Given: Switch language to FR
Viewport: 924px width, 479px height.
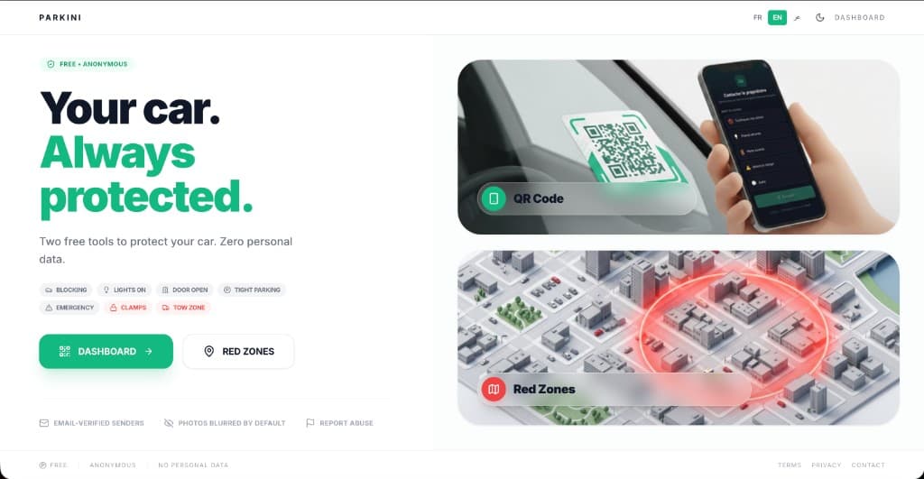Looking at the screenshot, I should click(x=757, y=18).
